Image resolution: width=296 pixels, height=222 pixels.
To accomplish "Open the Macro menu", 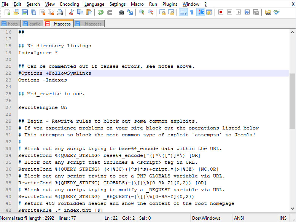I will point(137,4).
